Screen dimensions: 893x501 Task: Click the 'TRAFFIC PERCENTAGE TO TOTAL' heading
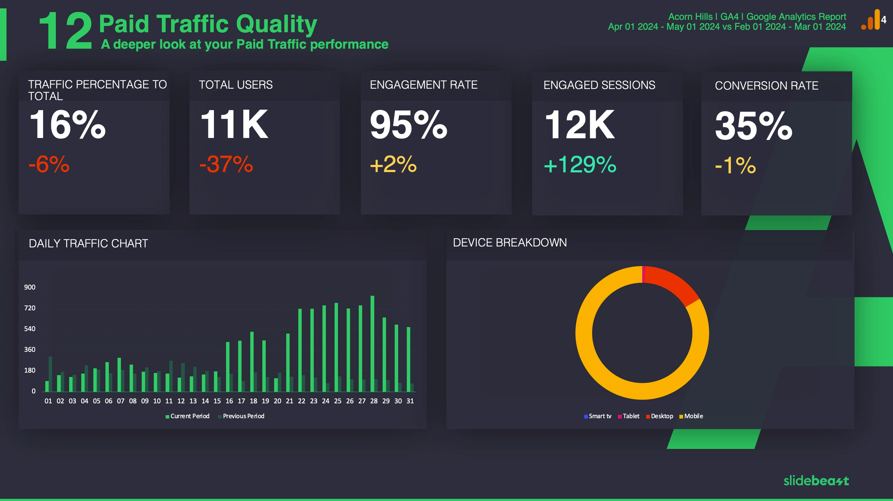97,90
